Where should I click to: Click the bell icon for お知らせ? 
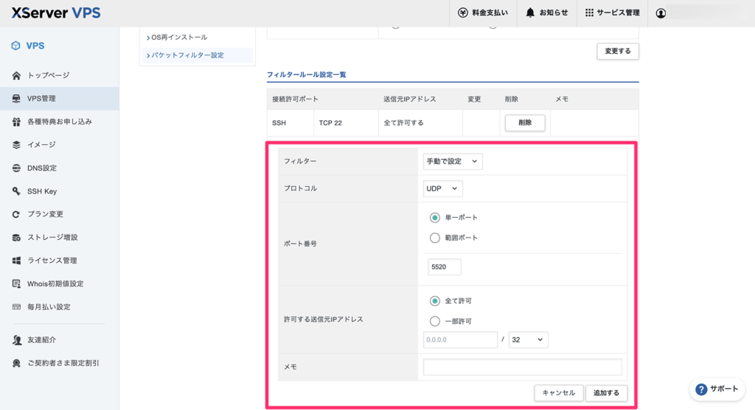[530, 13]
